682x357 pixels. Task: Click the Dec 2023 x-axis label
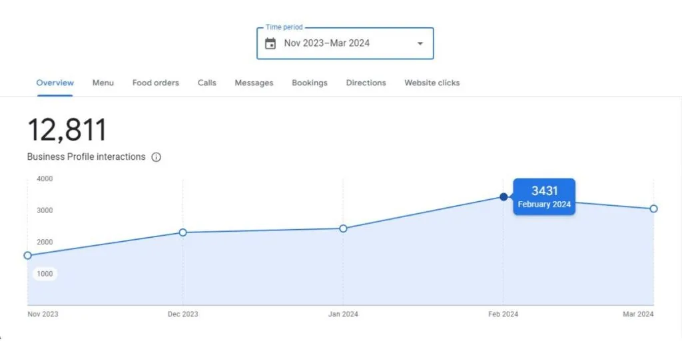click(182, 314)
